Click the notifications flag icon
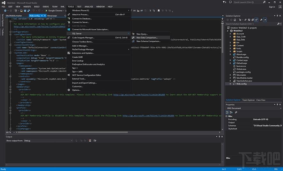This screenshot has height=171, width=283. (x=224, y=2)
